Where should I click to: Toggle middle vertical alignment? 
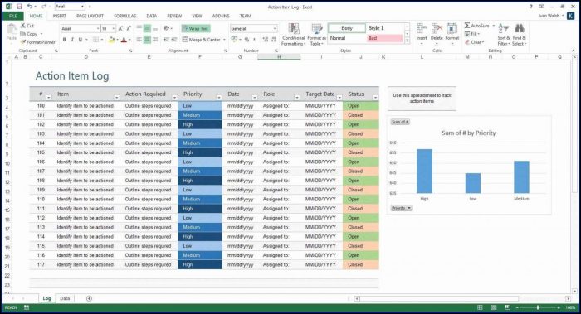[147, 28]
